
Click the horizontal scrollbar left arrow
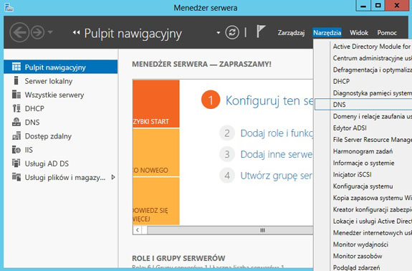tap(138, 230)
